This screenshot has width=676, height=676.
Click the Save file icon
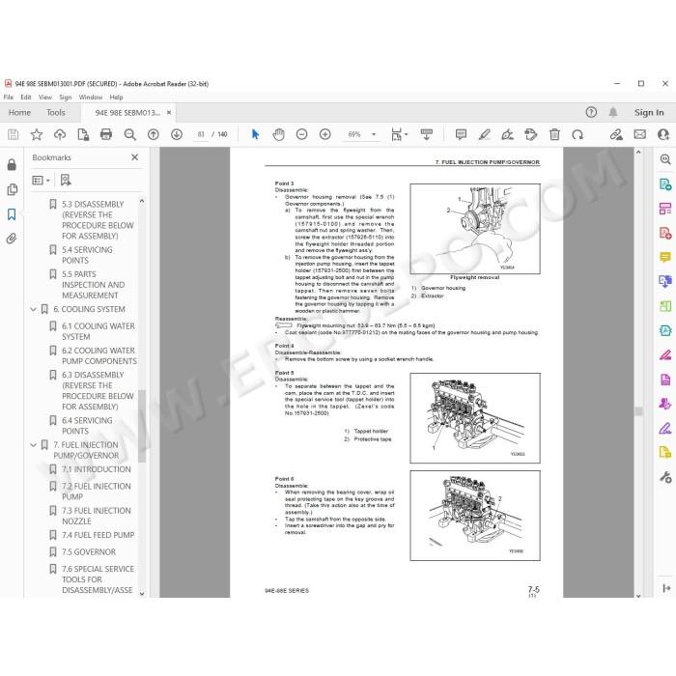tap(13, 134)
